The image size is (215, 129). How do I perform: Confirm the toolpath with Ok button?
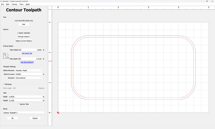coord(12,118)
